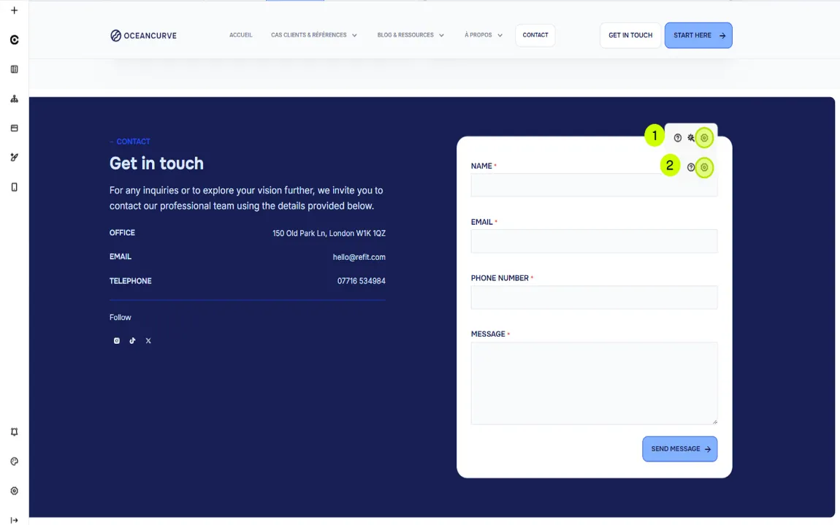Go to the Accueil nav item

click(240, 35)
